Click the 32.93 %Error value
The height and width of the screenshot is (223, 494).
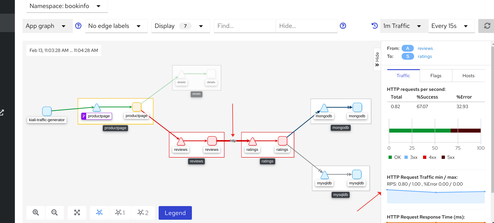[462, 107]
